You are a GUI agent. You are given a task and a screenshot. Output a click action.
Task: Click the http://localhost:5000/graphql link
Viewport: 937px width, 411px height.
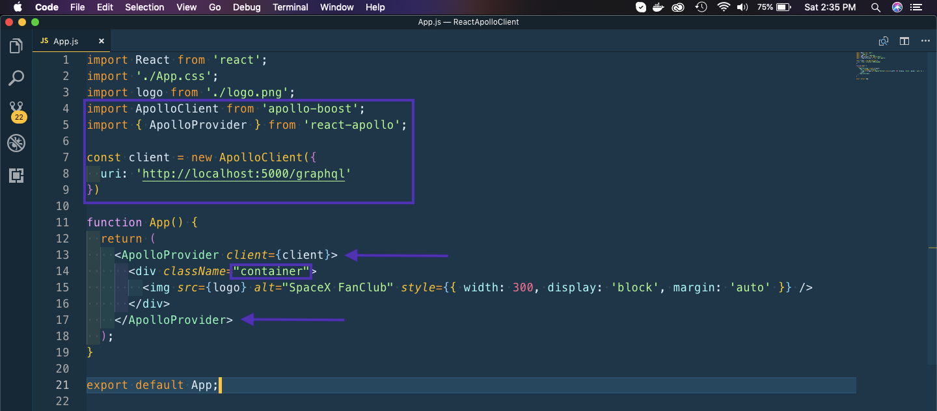pos(243,174)
